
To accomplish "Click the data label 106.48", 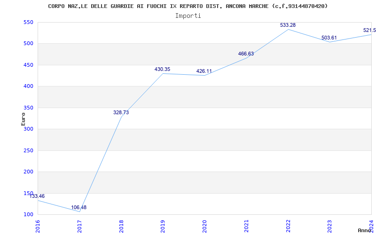I will (x=78, y=207).
